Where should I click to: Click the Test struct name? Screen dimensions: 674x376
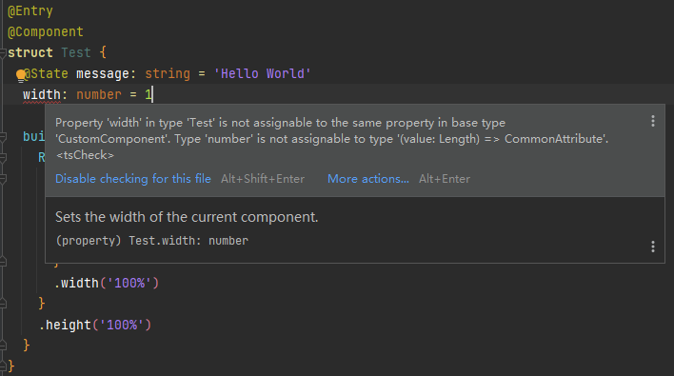pos(76,53)
